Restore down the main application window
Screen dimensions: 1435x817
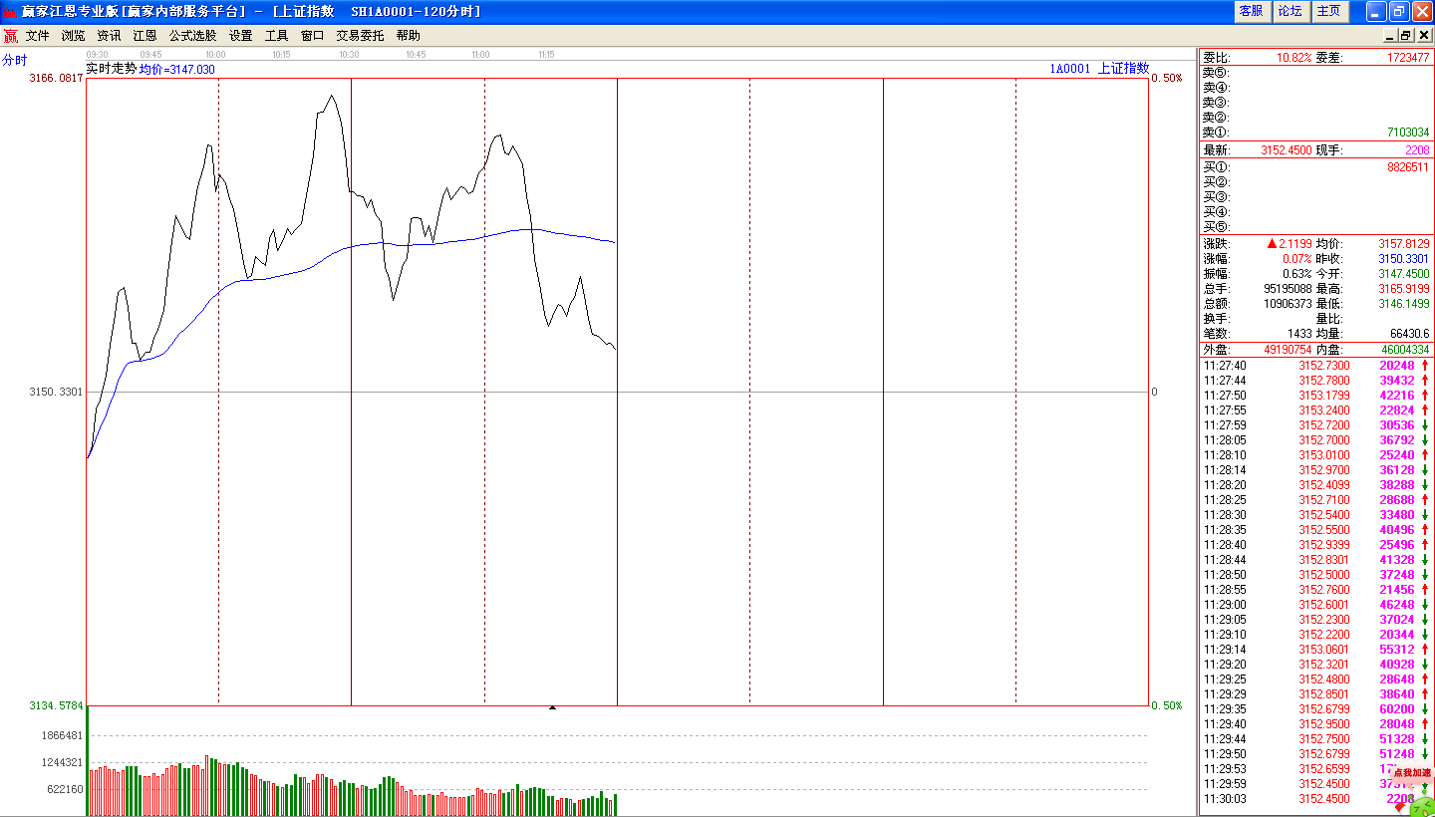tap(1399, 11)
